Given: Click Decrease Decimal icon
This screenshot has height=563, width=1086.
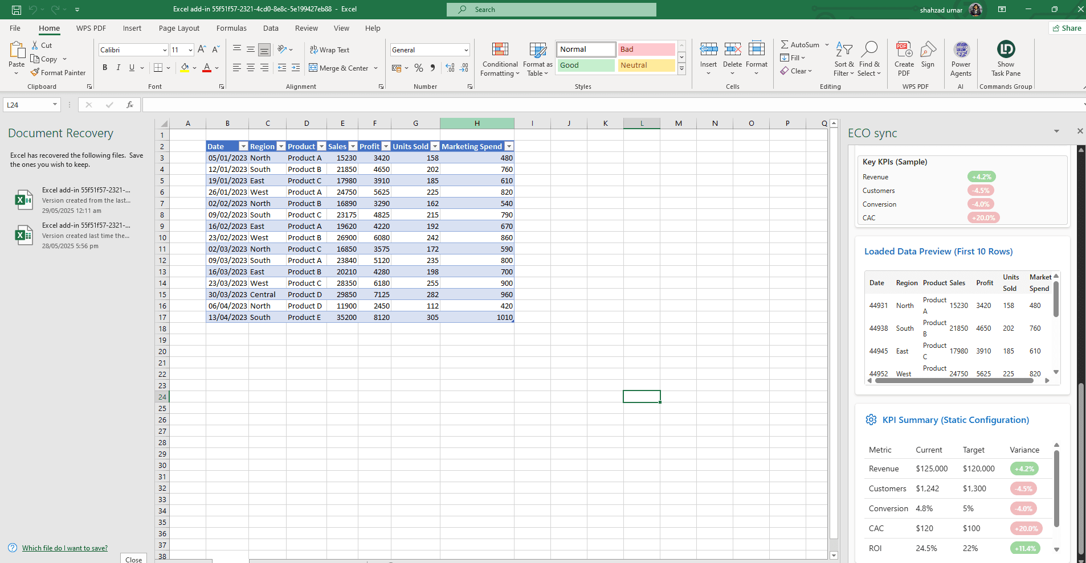Looking at the screenshot, I should coord(464,68).
